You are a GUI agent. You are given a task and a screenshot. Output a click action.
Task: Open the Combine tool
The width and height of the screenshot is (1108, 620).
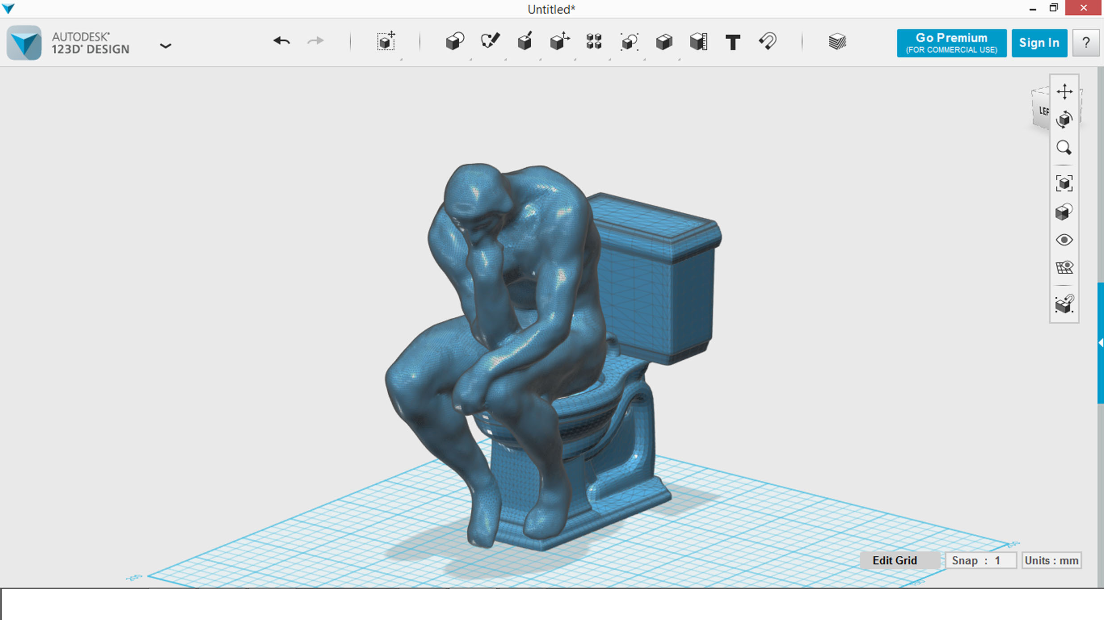point(664,42)
